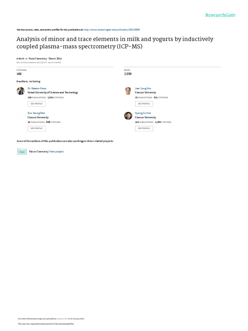Click the 166 citations count
The width and height of the screenshot is (248, 331).
tap(19, 74)
